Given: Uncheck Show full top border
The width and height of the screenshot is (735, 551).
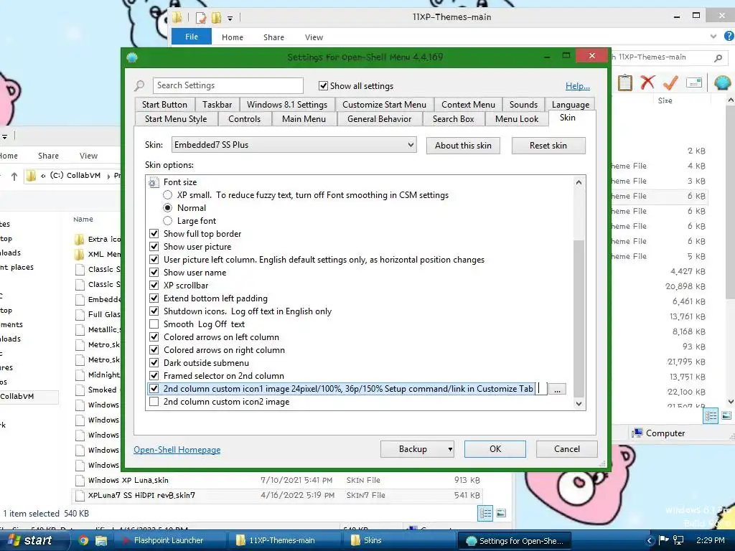Looking at the screenshot, I should [154, 234].
